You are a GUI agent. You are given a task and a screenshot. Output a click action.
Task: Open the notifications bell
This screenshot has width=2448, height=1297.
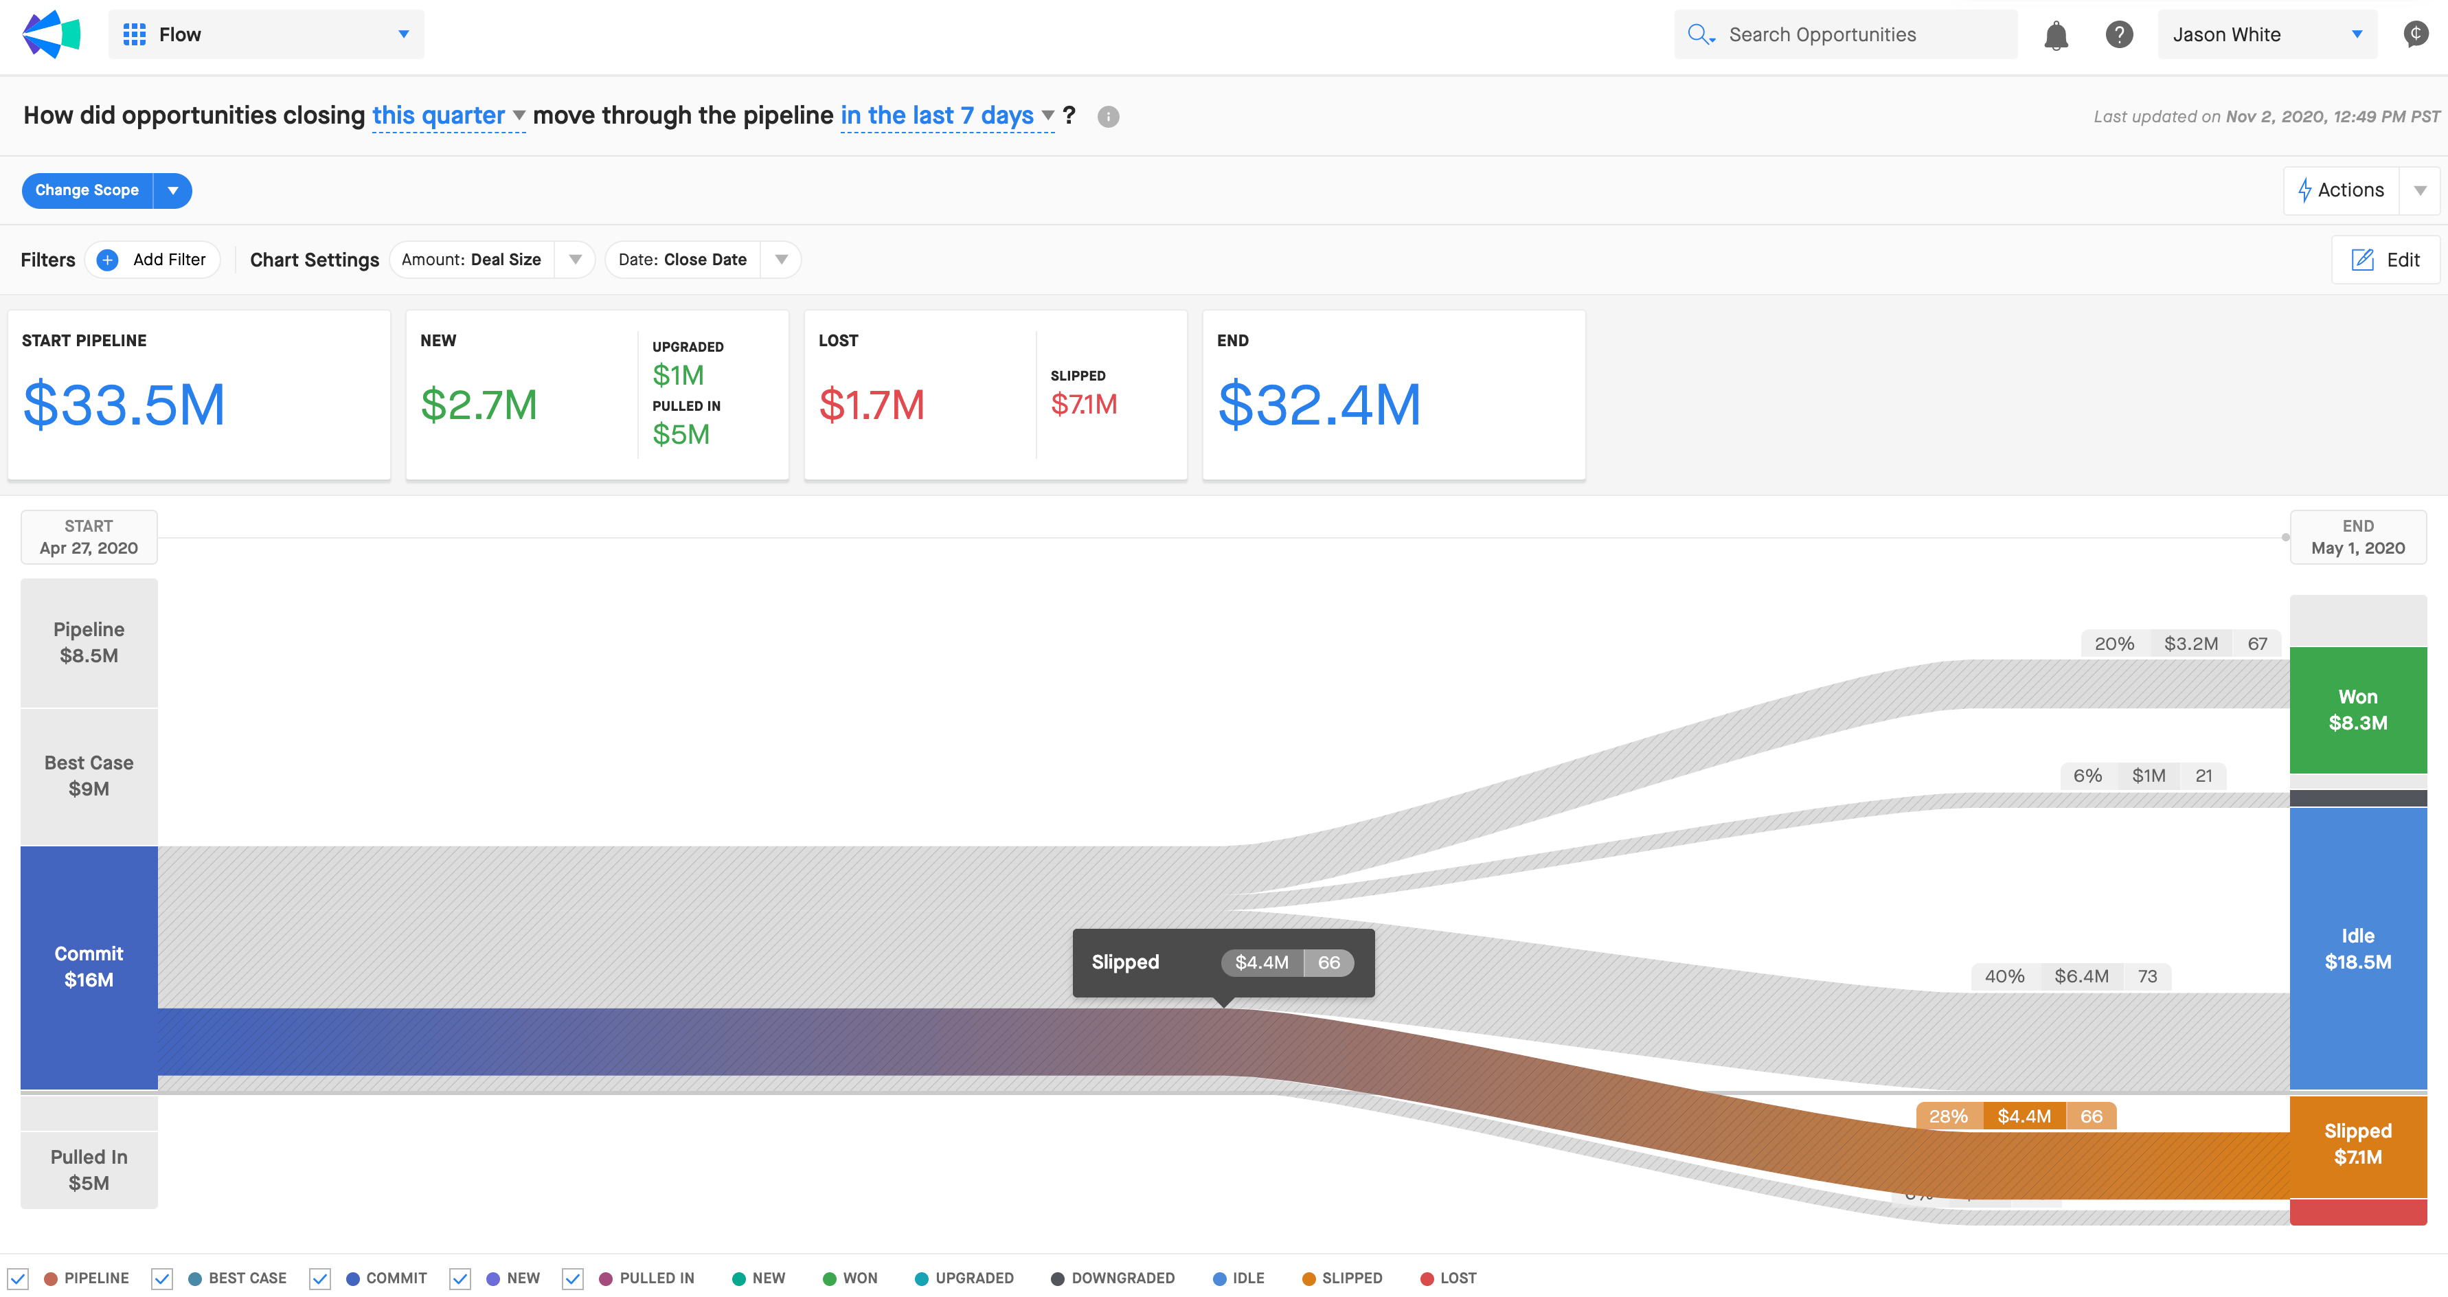[x=2056, y=35]
